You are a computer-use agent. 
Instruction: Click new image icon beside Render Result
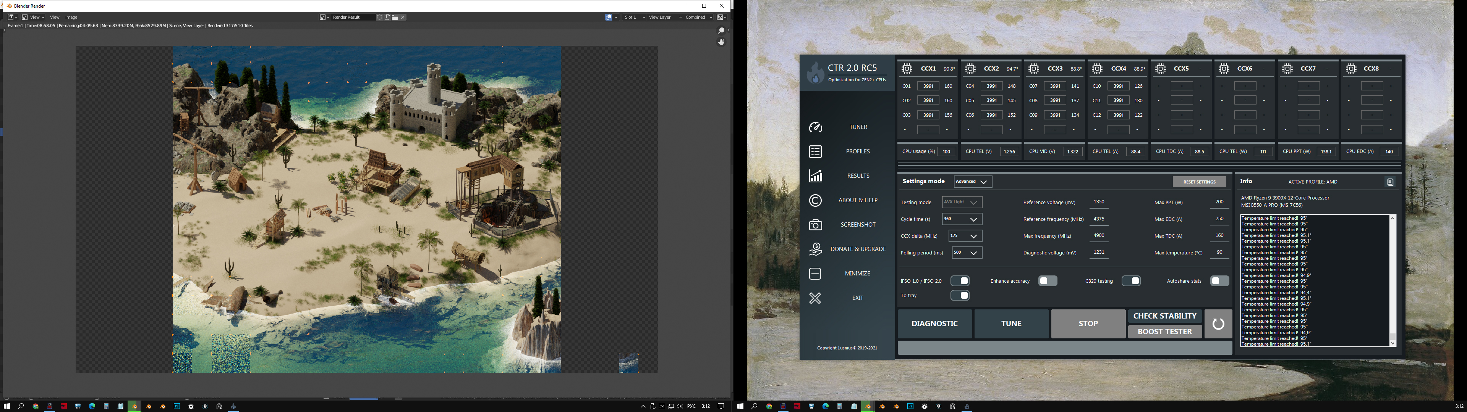(387, 17)
